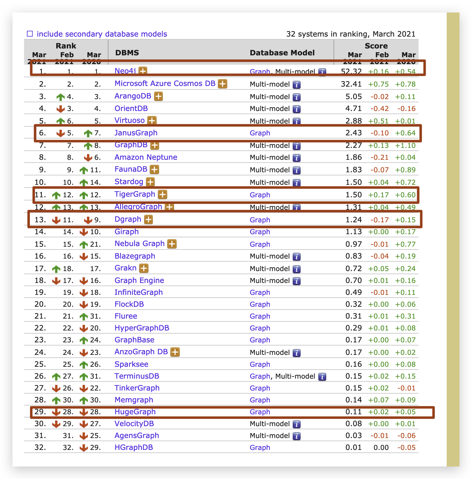Open the include secondary database models link
The height and width of the screenshot is (479, 472).
coord(102,34)
